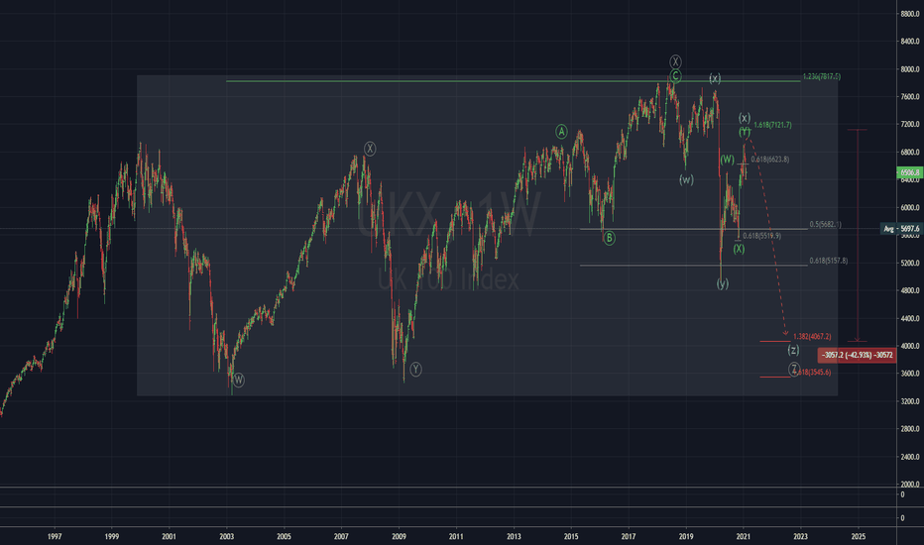Select the 0.5(5682.1) retracement label
The height and width of the screenshot is (545, 924).
[x=826, y=225]
